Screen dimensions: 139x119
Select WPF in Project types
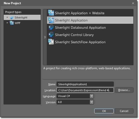(x=22, y=23)
